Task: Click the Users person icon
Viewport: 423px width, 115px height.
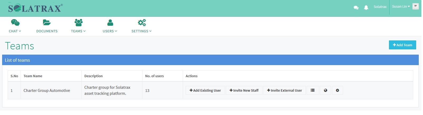Action: tap(111, 23)
